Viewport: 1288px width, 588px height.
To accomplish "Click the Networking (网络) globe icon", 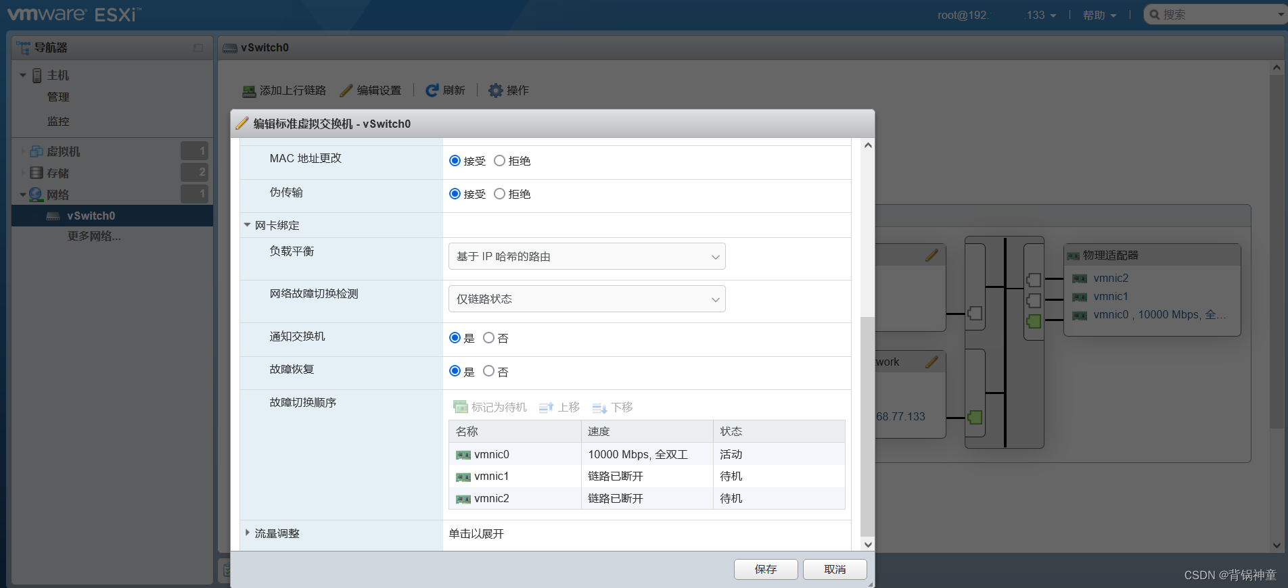I will (x=36, y=195).
